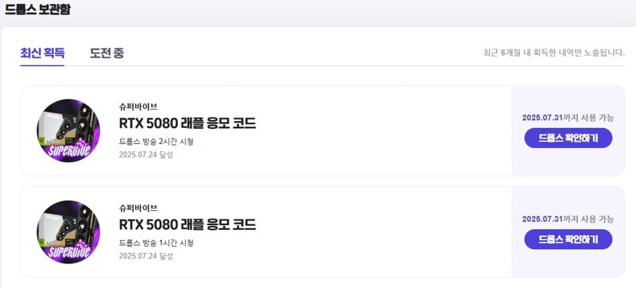The height and width of the screenshot is (288, 636).
Task: Switch to the 최신 획득 tab
Action: [42, 53]
